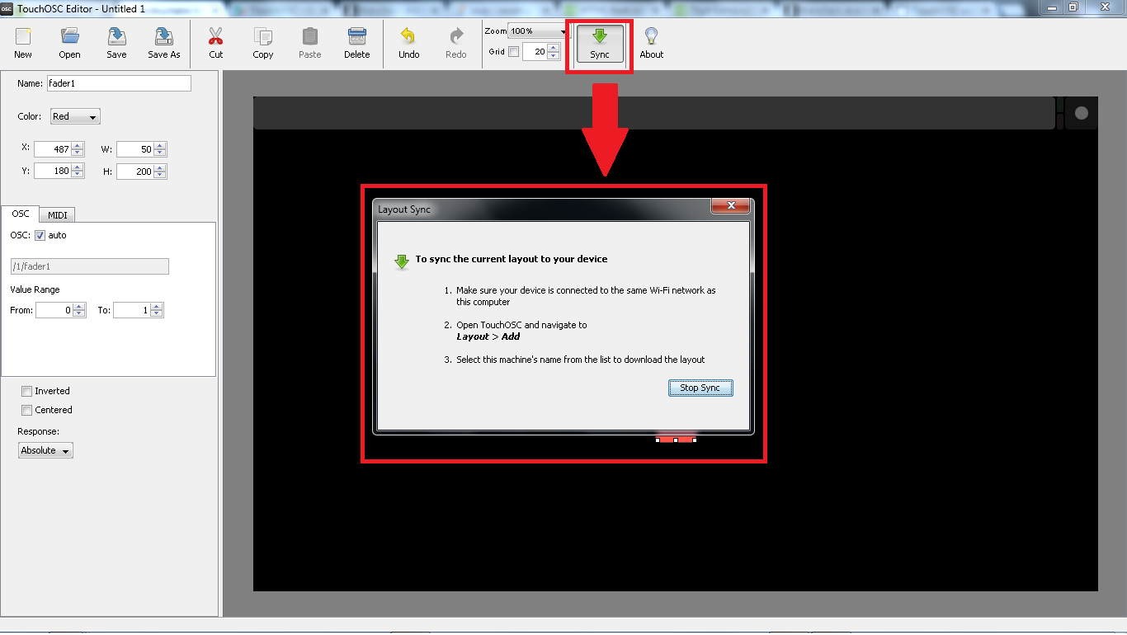1127x635 pixels.
Task: Open a layout file from the toolbar
Action: 69,44
